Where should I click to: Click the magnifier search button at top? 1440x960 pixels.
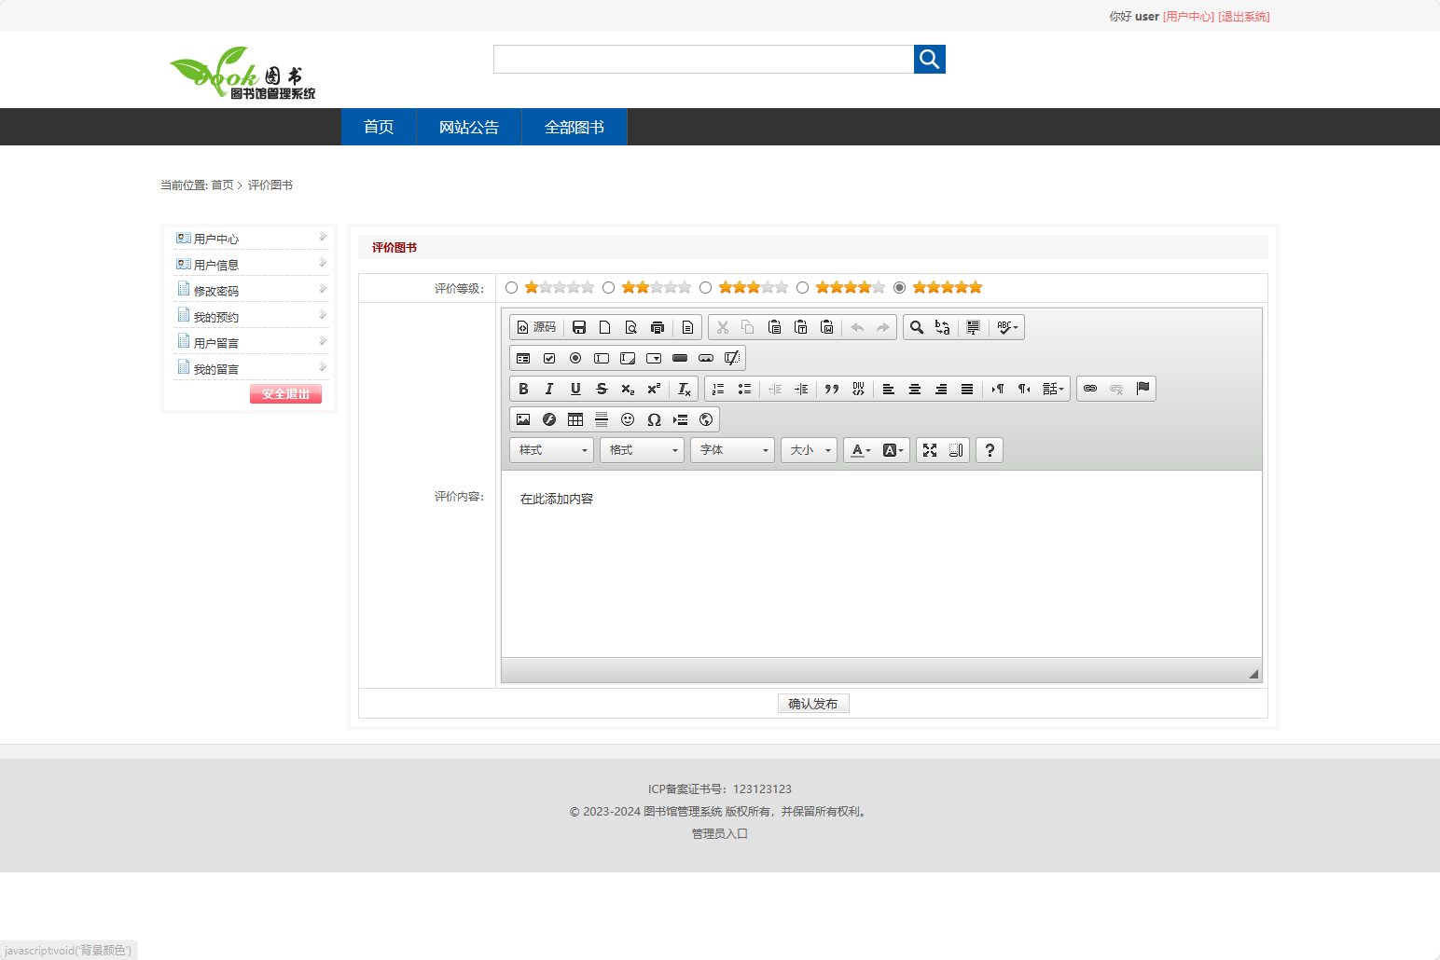pos(929,59)
